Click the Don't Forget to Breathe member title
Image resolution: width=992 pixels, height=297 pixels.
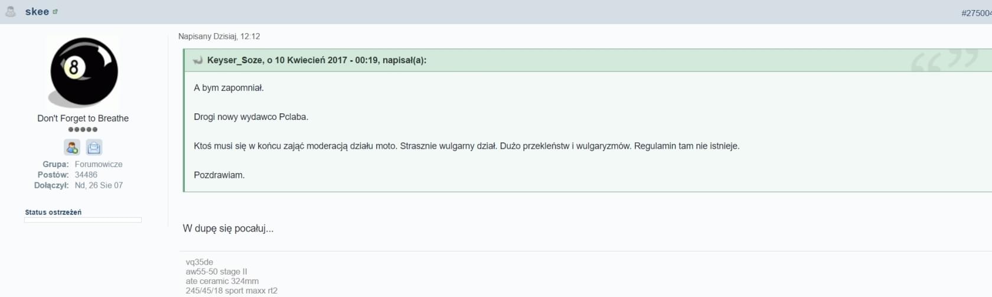pos(83,118)
